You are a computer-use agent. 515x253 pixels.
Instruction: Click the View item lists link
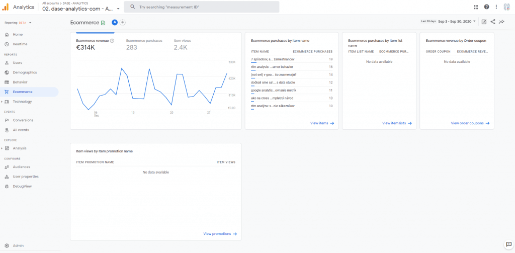click(397, 123)
